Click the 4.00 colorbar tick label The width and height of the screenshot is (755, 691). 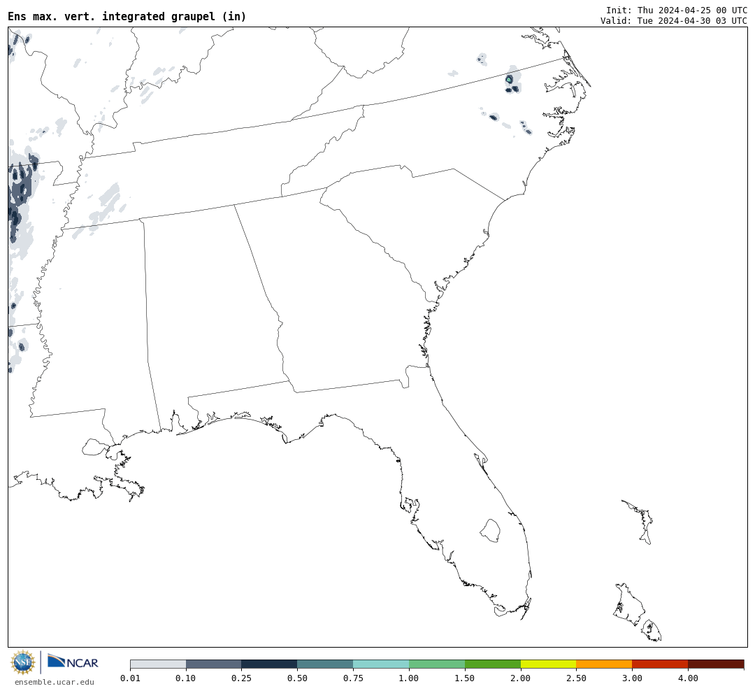[688, 678]
